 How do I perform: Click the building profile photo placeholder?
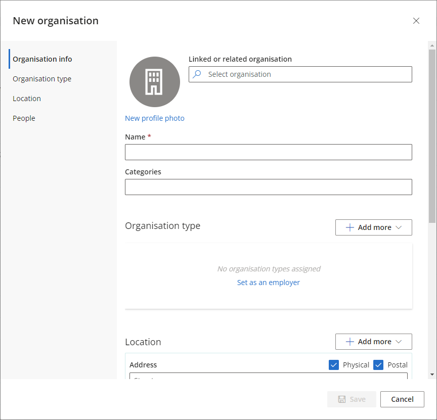coord(155,82)
